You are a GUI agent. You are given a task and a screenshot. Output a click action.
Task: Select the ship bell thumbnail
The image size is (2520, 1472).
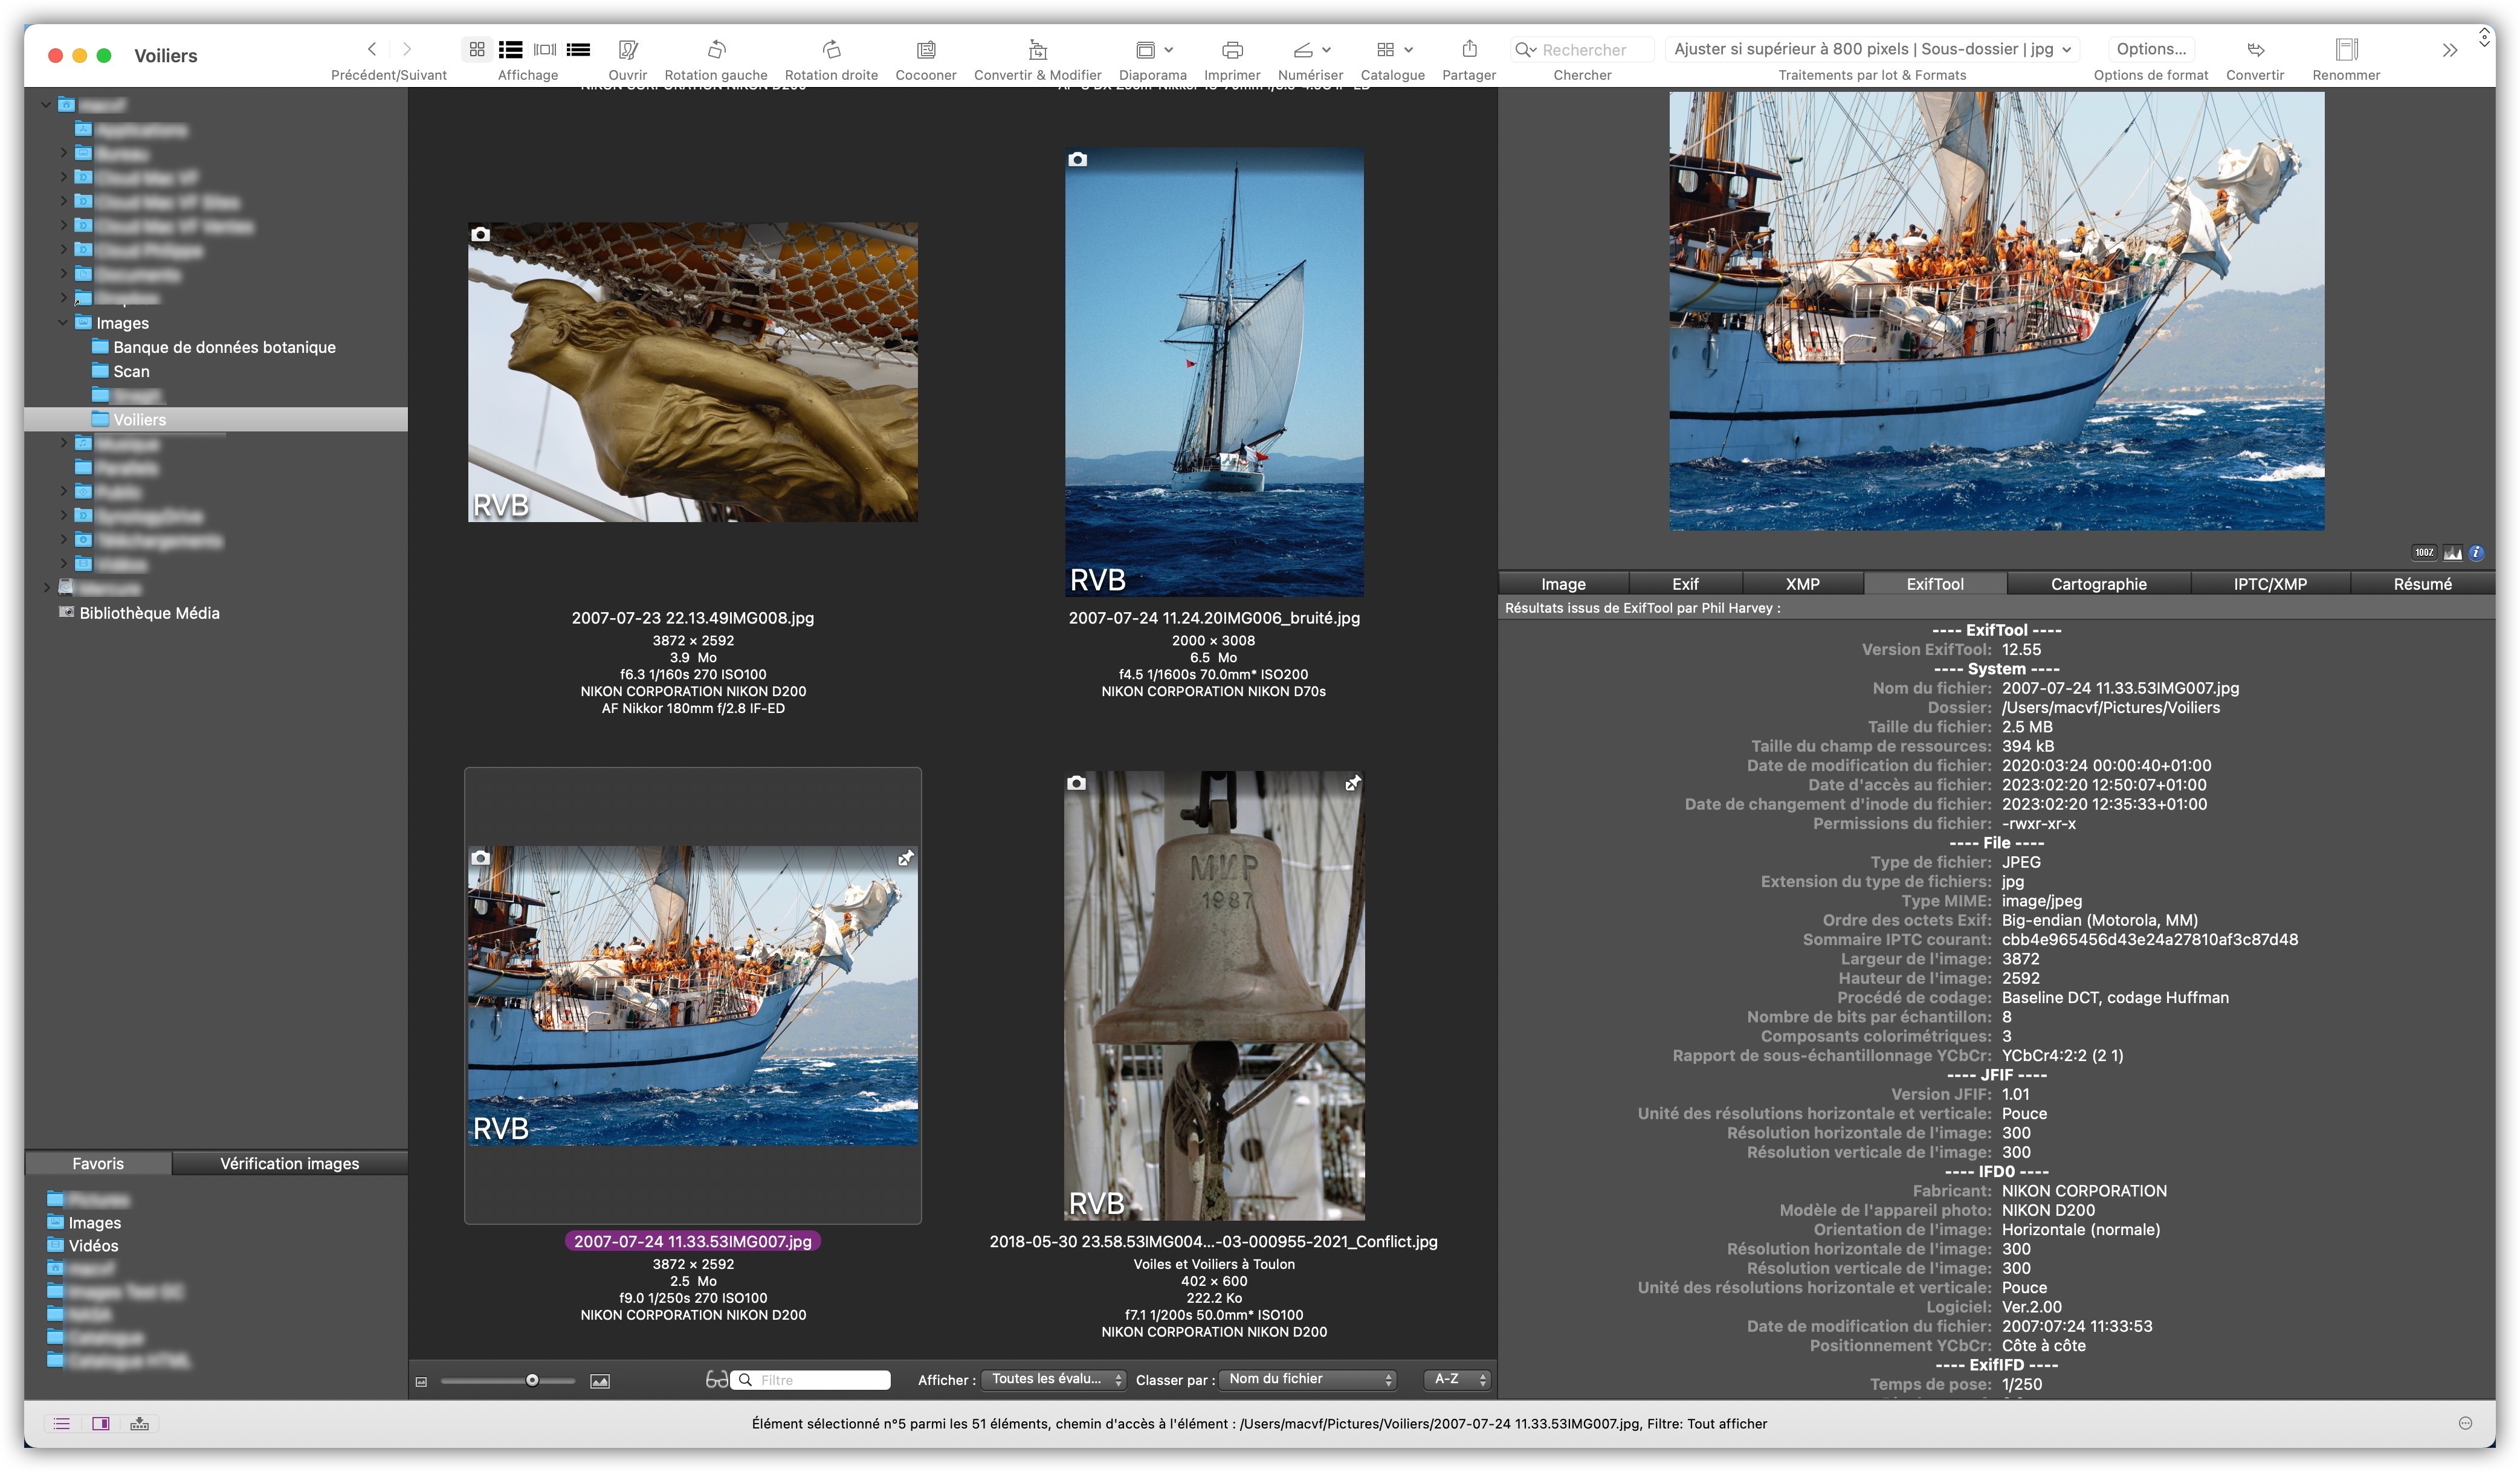(1214, 995)
